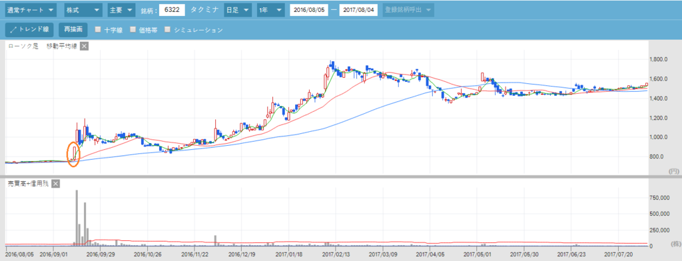682x261 pixels.
Task: Open the 1年 period dropdown
Action: click(x=270, y=9)
